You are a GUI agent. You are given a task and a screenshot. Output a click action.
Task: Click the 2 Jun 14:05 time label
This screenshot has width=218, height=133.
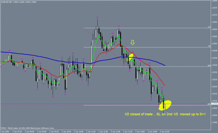tap(140, 132)
